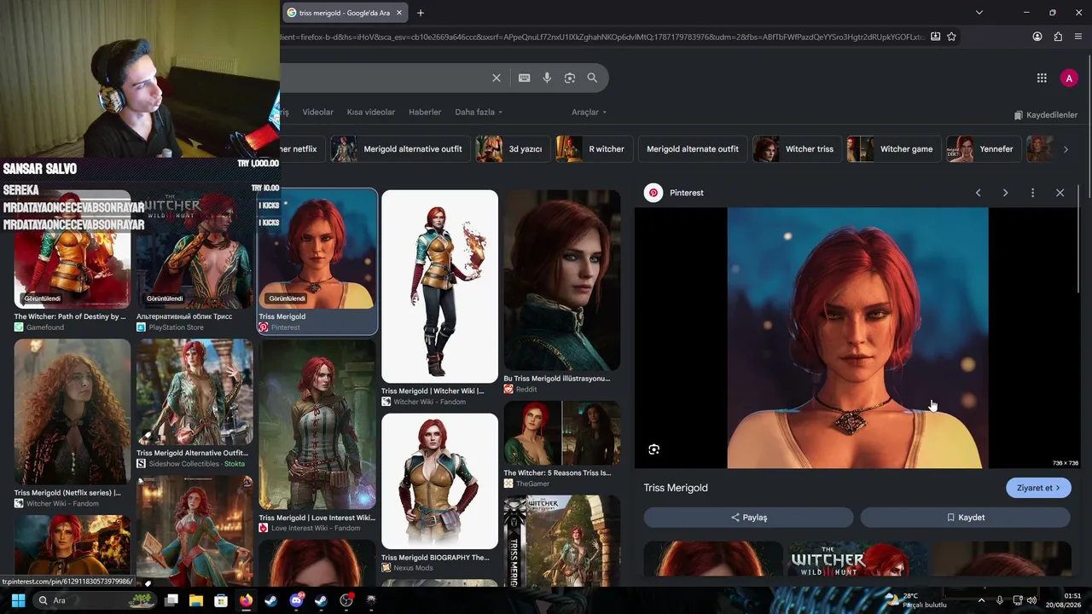Filter by the R witcher chip
Viewport: 1092px width, 614px height.
pyautogui.click(x=594, y=149)
